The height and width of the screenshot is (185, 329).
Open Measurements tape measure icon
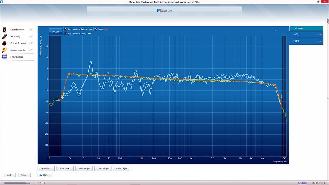pyautogui.click(x=5, y=50)
